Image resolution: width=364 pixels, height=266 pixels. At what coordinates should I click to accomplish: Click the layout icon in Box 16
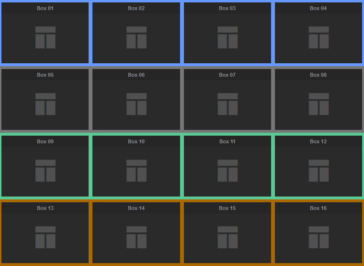point(318,237)
